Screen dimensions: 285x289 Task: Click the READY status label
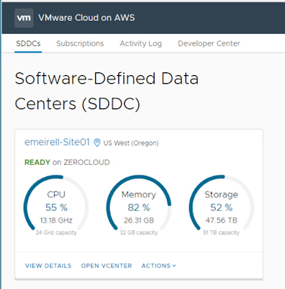coord(38,163)
